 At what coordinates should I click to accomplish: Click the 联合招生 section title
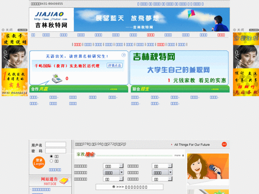tap(141, 89)
